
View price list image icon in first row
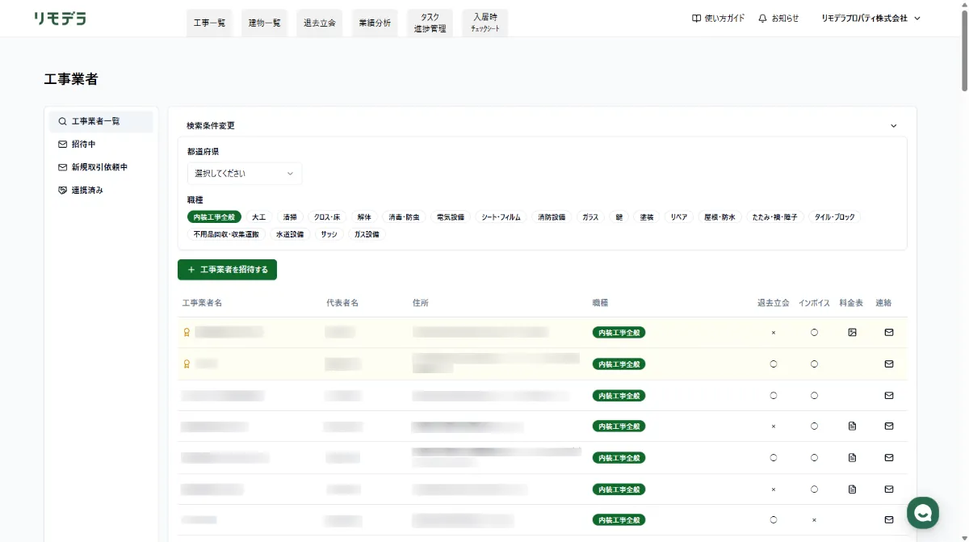[852, 332]
